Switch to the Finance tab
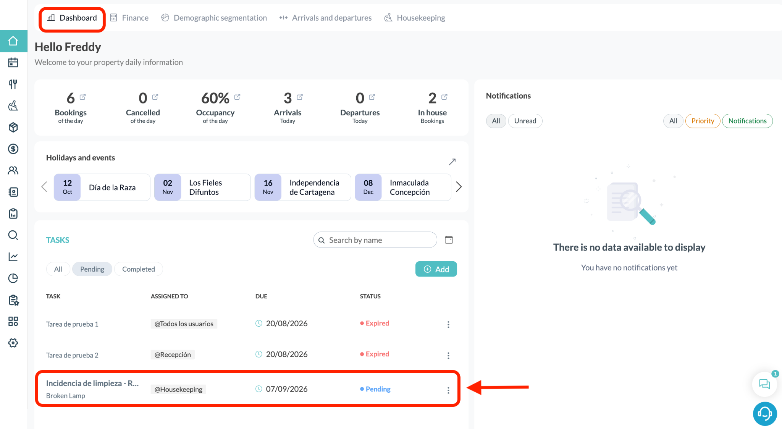Viewport: 782px width, 429px height. 129,18
